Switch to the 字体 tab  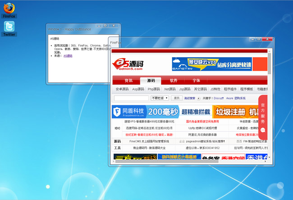pyautogui.click(x=196, y=81)
